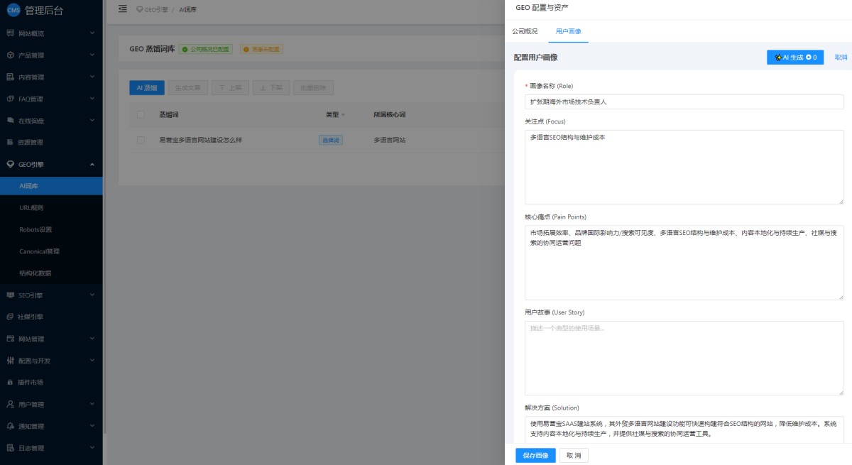Switch to the 公司概况 tab

(x=525, y=32)
